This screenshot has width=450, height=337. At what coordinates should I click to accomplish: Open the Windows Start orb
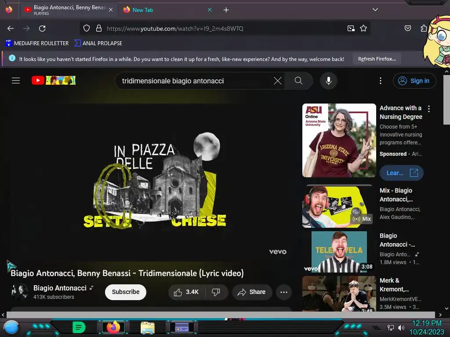click(x=11, y=327)
